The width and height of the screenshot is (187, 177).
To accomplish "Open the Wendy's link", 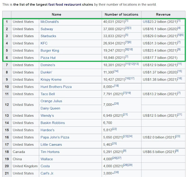I will pos(47,116).
